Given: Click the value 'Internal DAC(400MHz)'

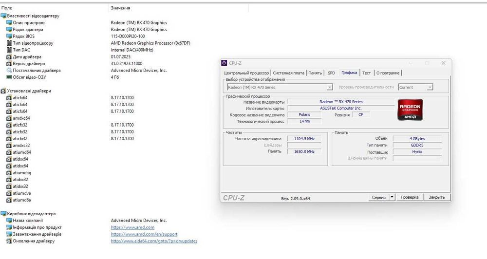Looking at the screenshot, I should [x=132, y=50].
